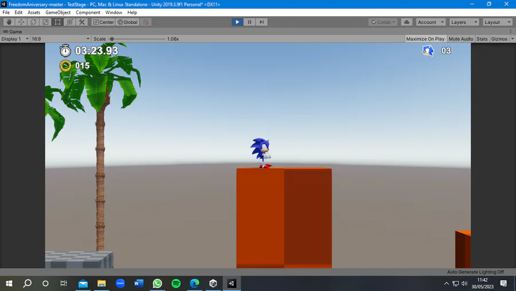
Task: Select the Scale tool
Action: click(x=45, y=22)
